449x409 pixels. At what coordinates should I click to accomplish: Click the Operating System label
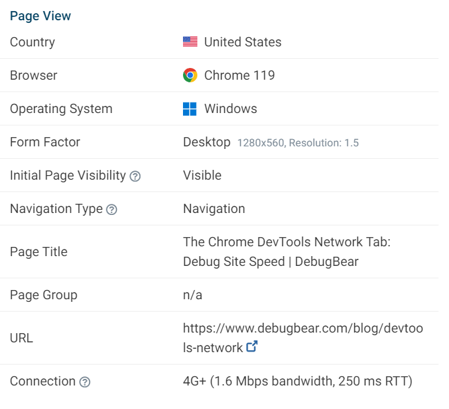tap(61, 109)
